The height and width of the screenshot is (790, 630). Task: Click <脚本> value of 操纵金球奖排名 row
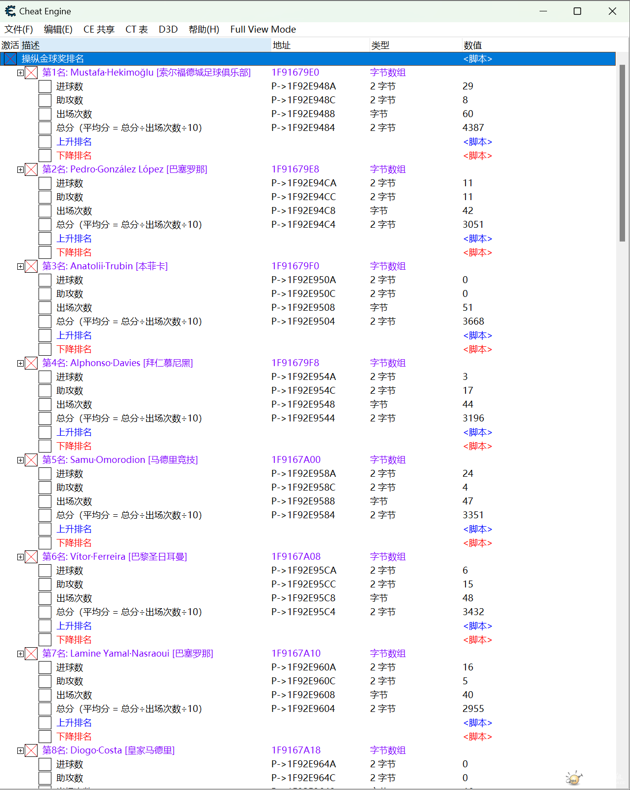(x=478, y=59)
